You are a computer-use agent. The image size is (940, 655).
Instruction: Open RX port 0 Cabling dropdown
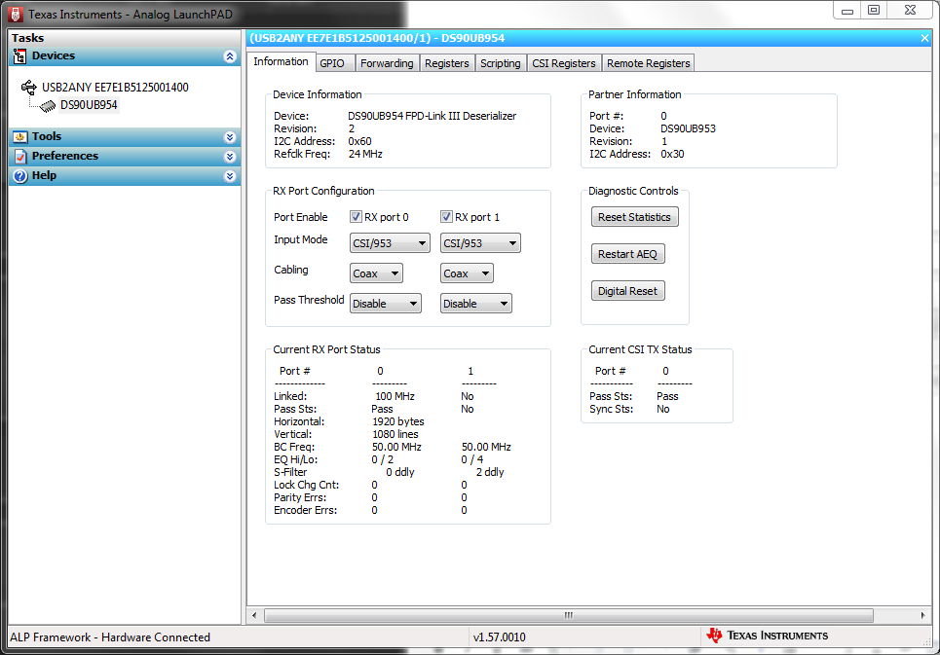coord(376,273)
